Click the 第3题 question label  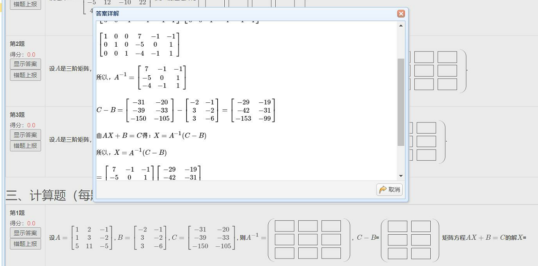click(17, 115)
